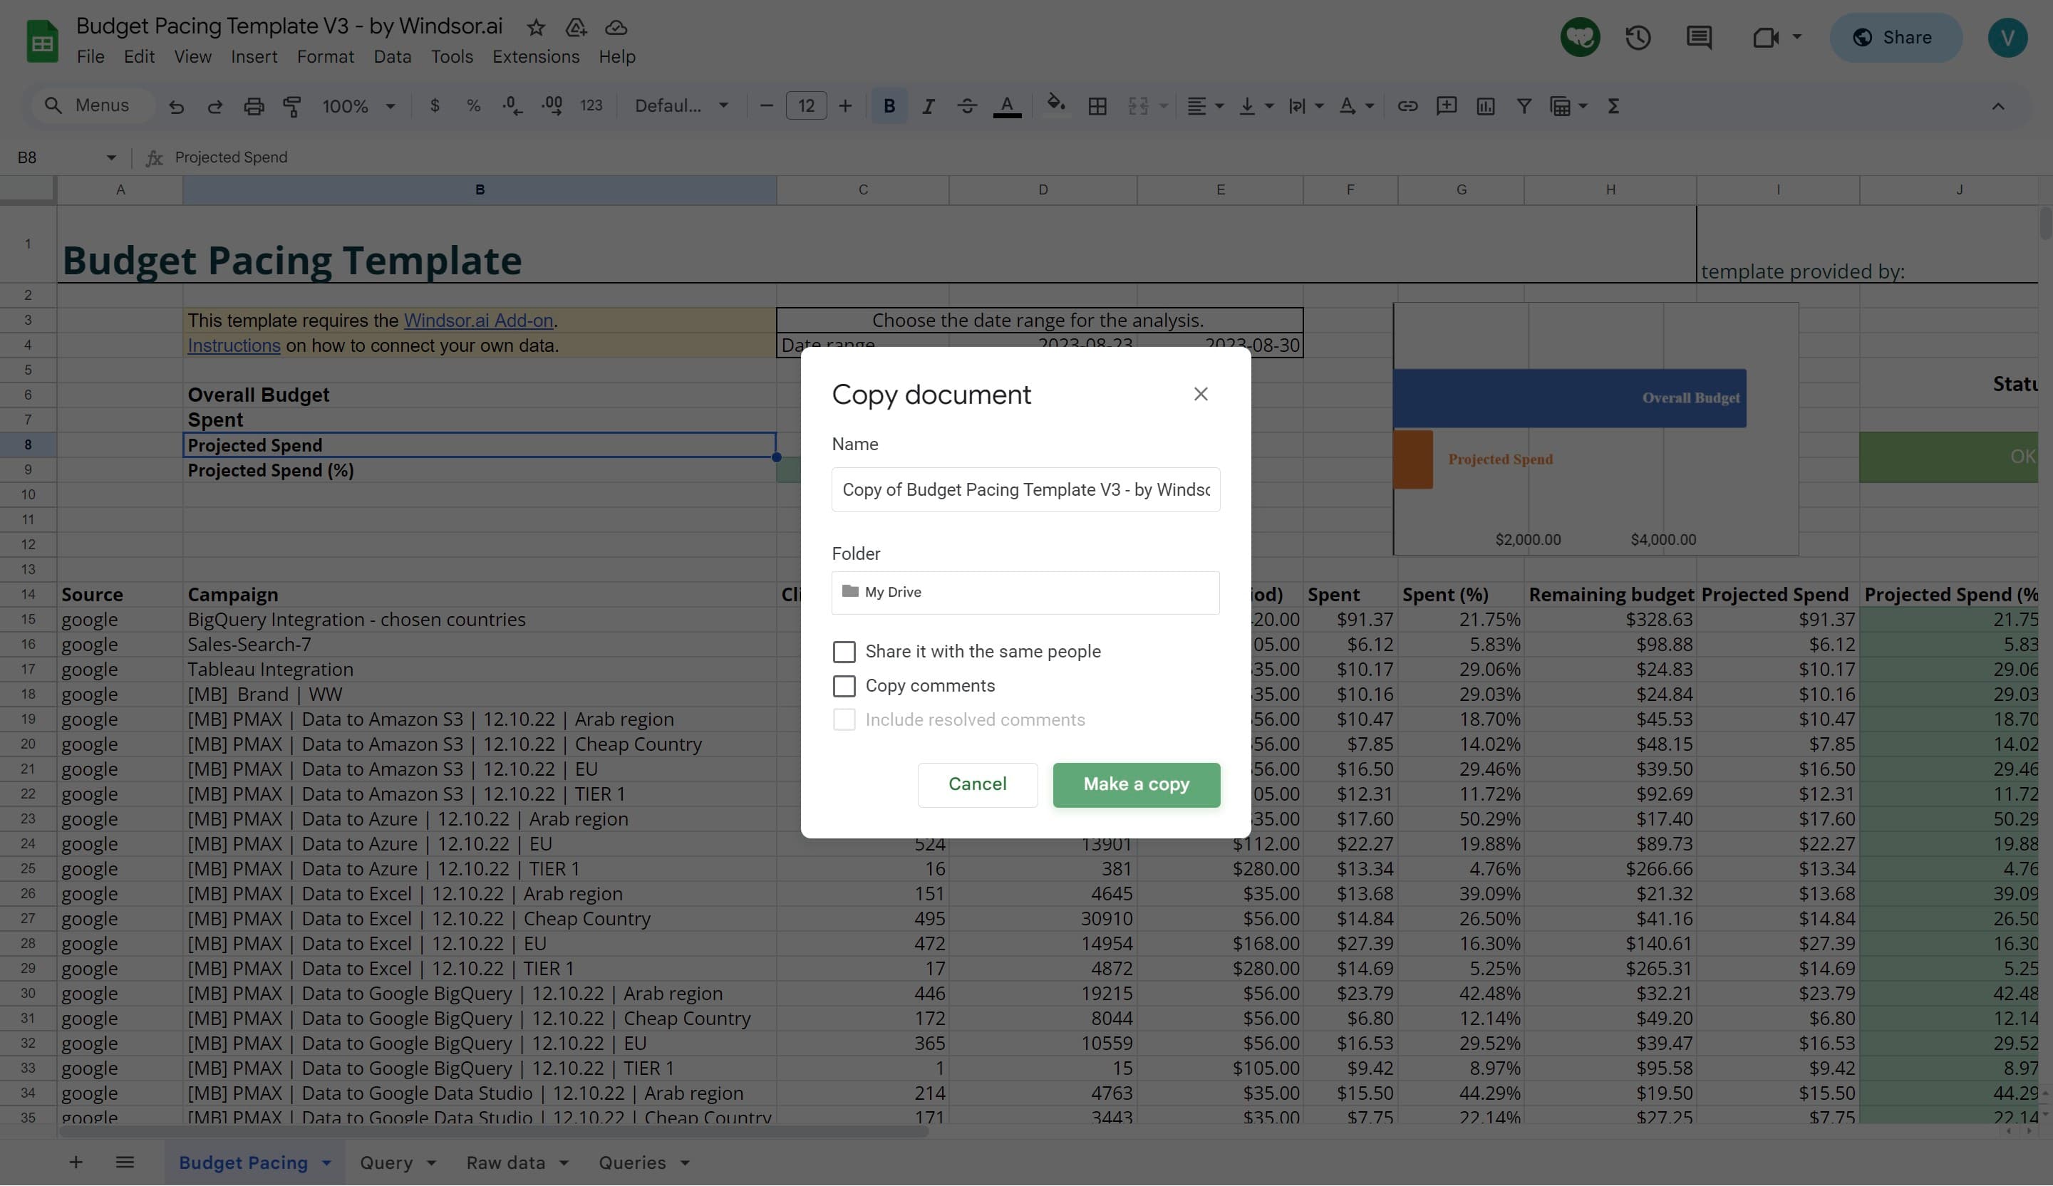Click Cancel in Copy document dialog

point(978,785)
